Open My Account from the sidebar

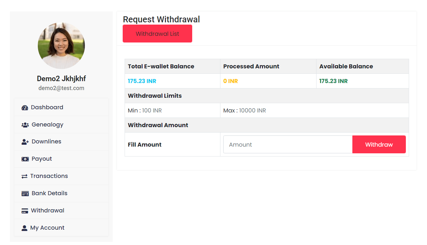(47, 228)
